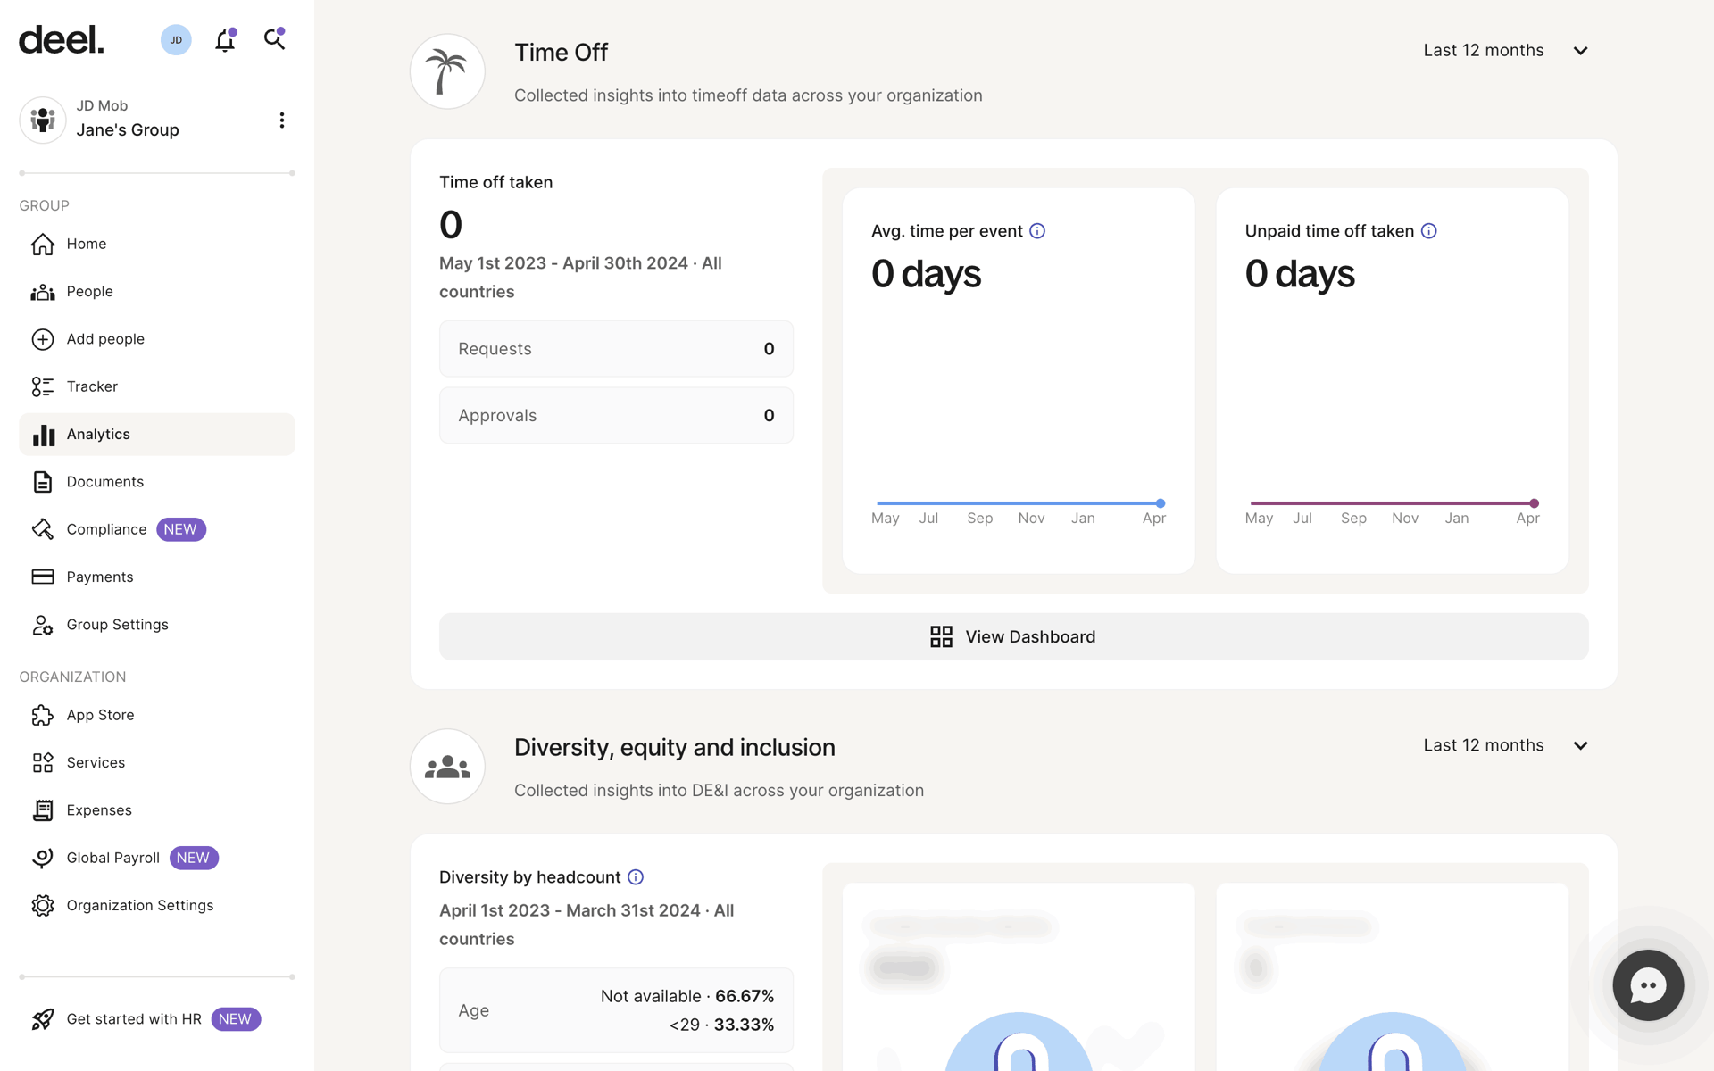Click the Payments card icon
Screen dimensions: 1714x1071
pos(43,577)
